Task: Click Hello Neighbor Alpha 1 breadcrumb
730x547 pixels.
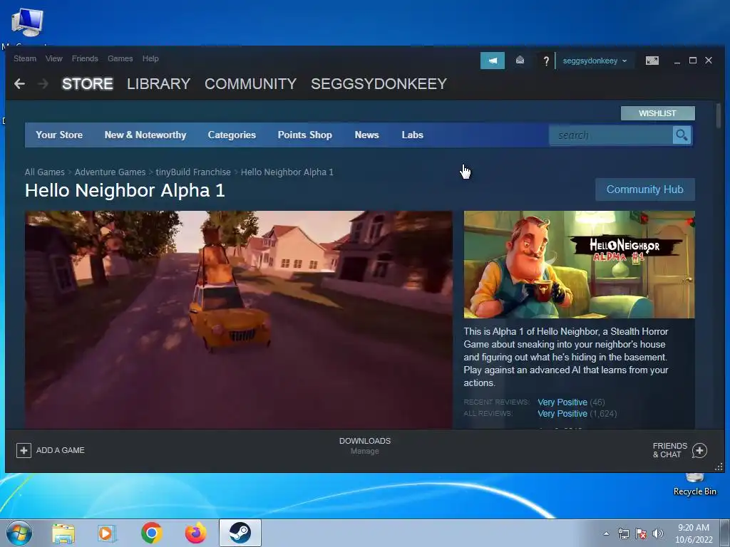Action: point(287,172)
